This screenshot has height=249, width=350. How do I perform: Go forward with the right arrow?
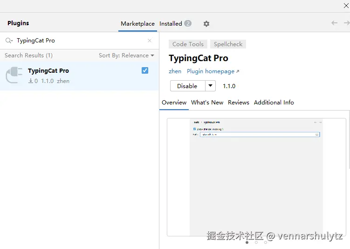347,23
